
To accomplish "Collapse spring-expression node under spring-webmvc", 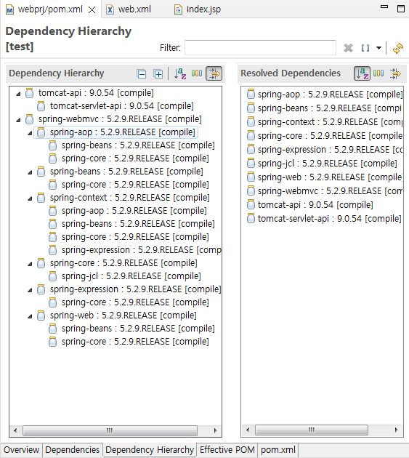I will tap(30, 290).
